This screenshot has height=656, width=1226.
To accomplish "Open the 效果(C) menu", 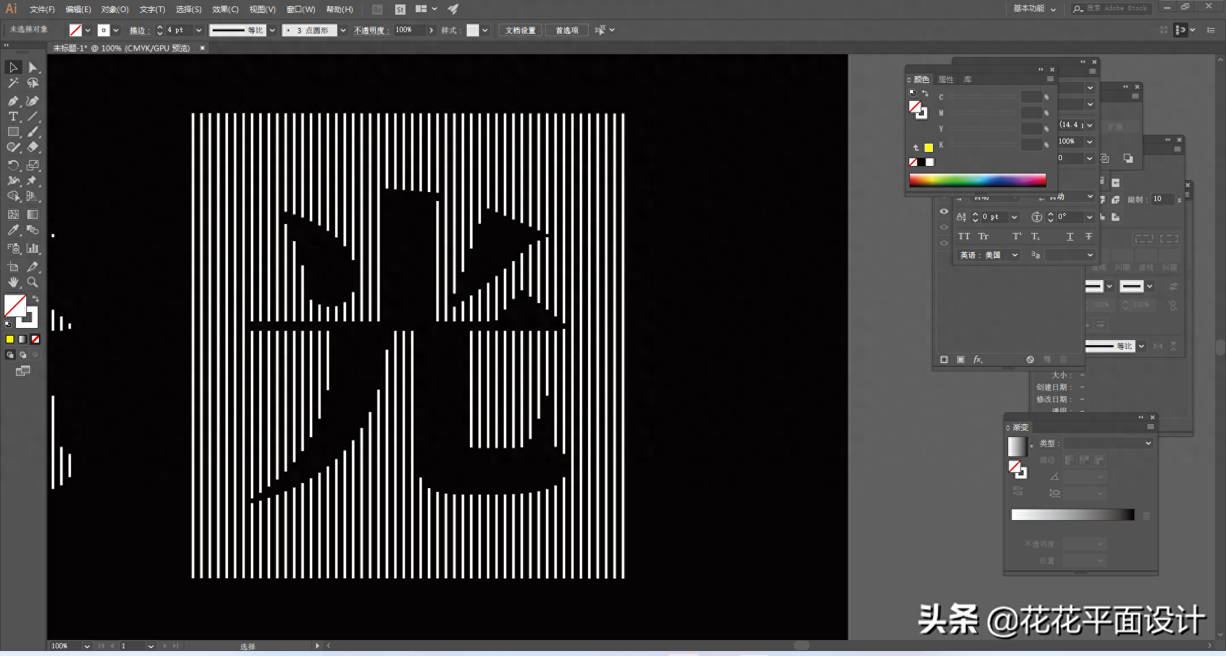I will (225, 10).
